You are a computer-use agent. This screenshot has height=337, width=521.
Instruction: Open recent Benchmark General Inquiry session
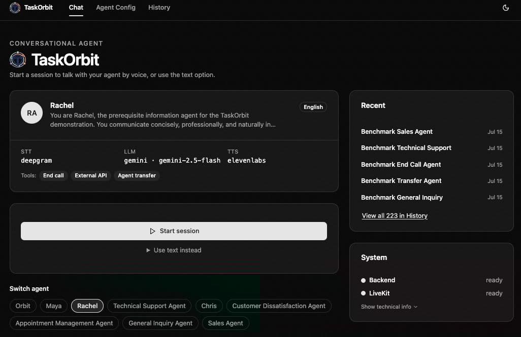432,197
